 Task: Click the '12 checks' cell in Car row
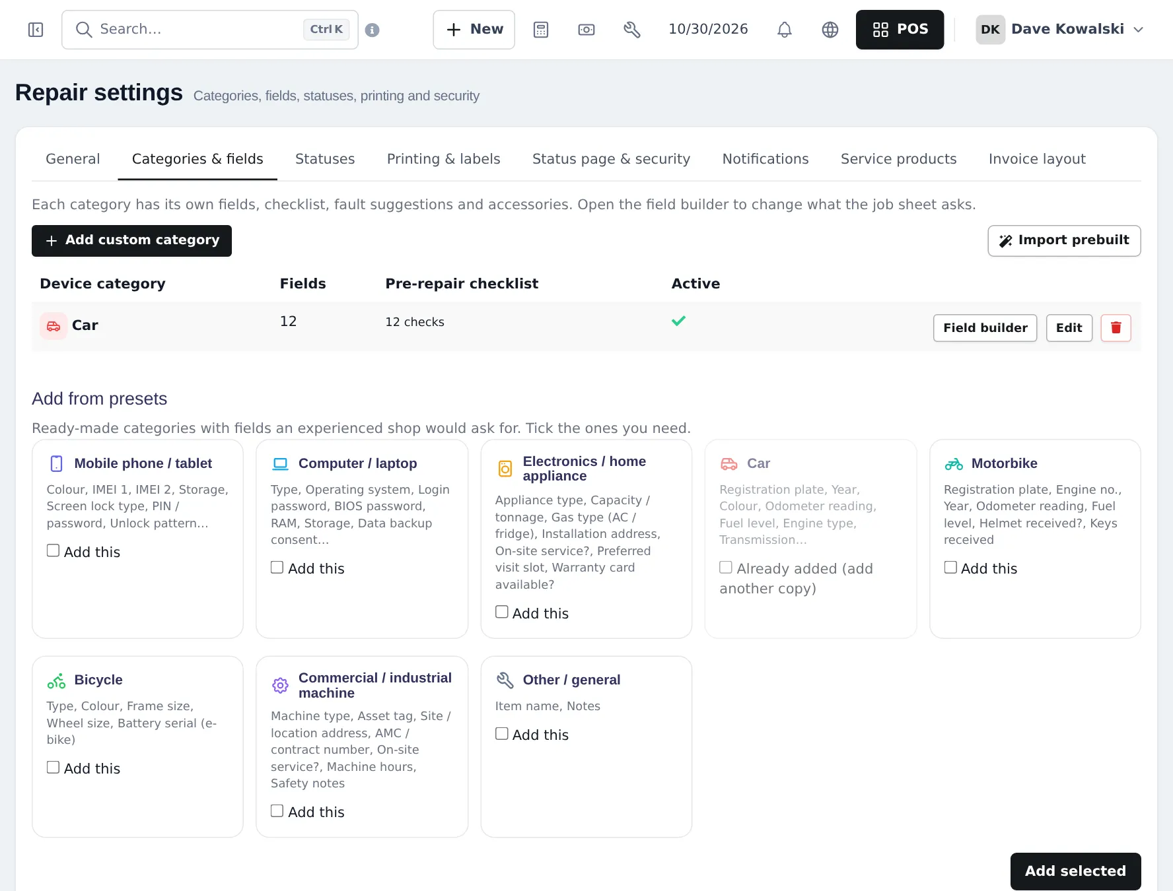tap(415, 322)
